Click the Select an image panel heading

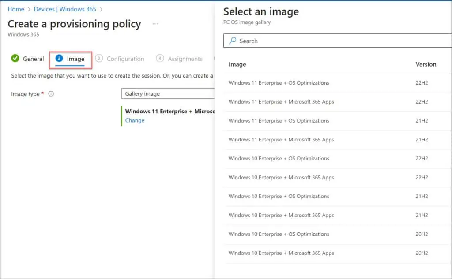click(261, 11)
